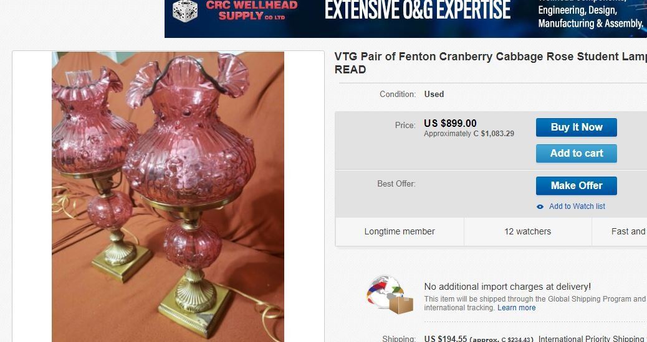Click the Approximately C $1,083.29 converted price
Viewport: 647px width, 342px height.
click(469, 134)
